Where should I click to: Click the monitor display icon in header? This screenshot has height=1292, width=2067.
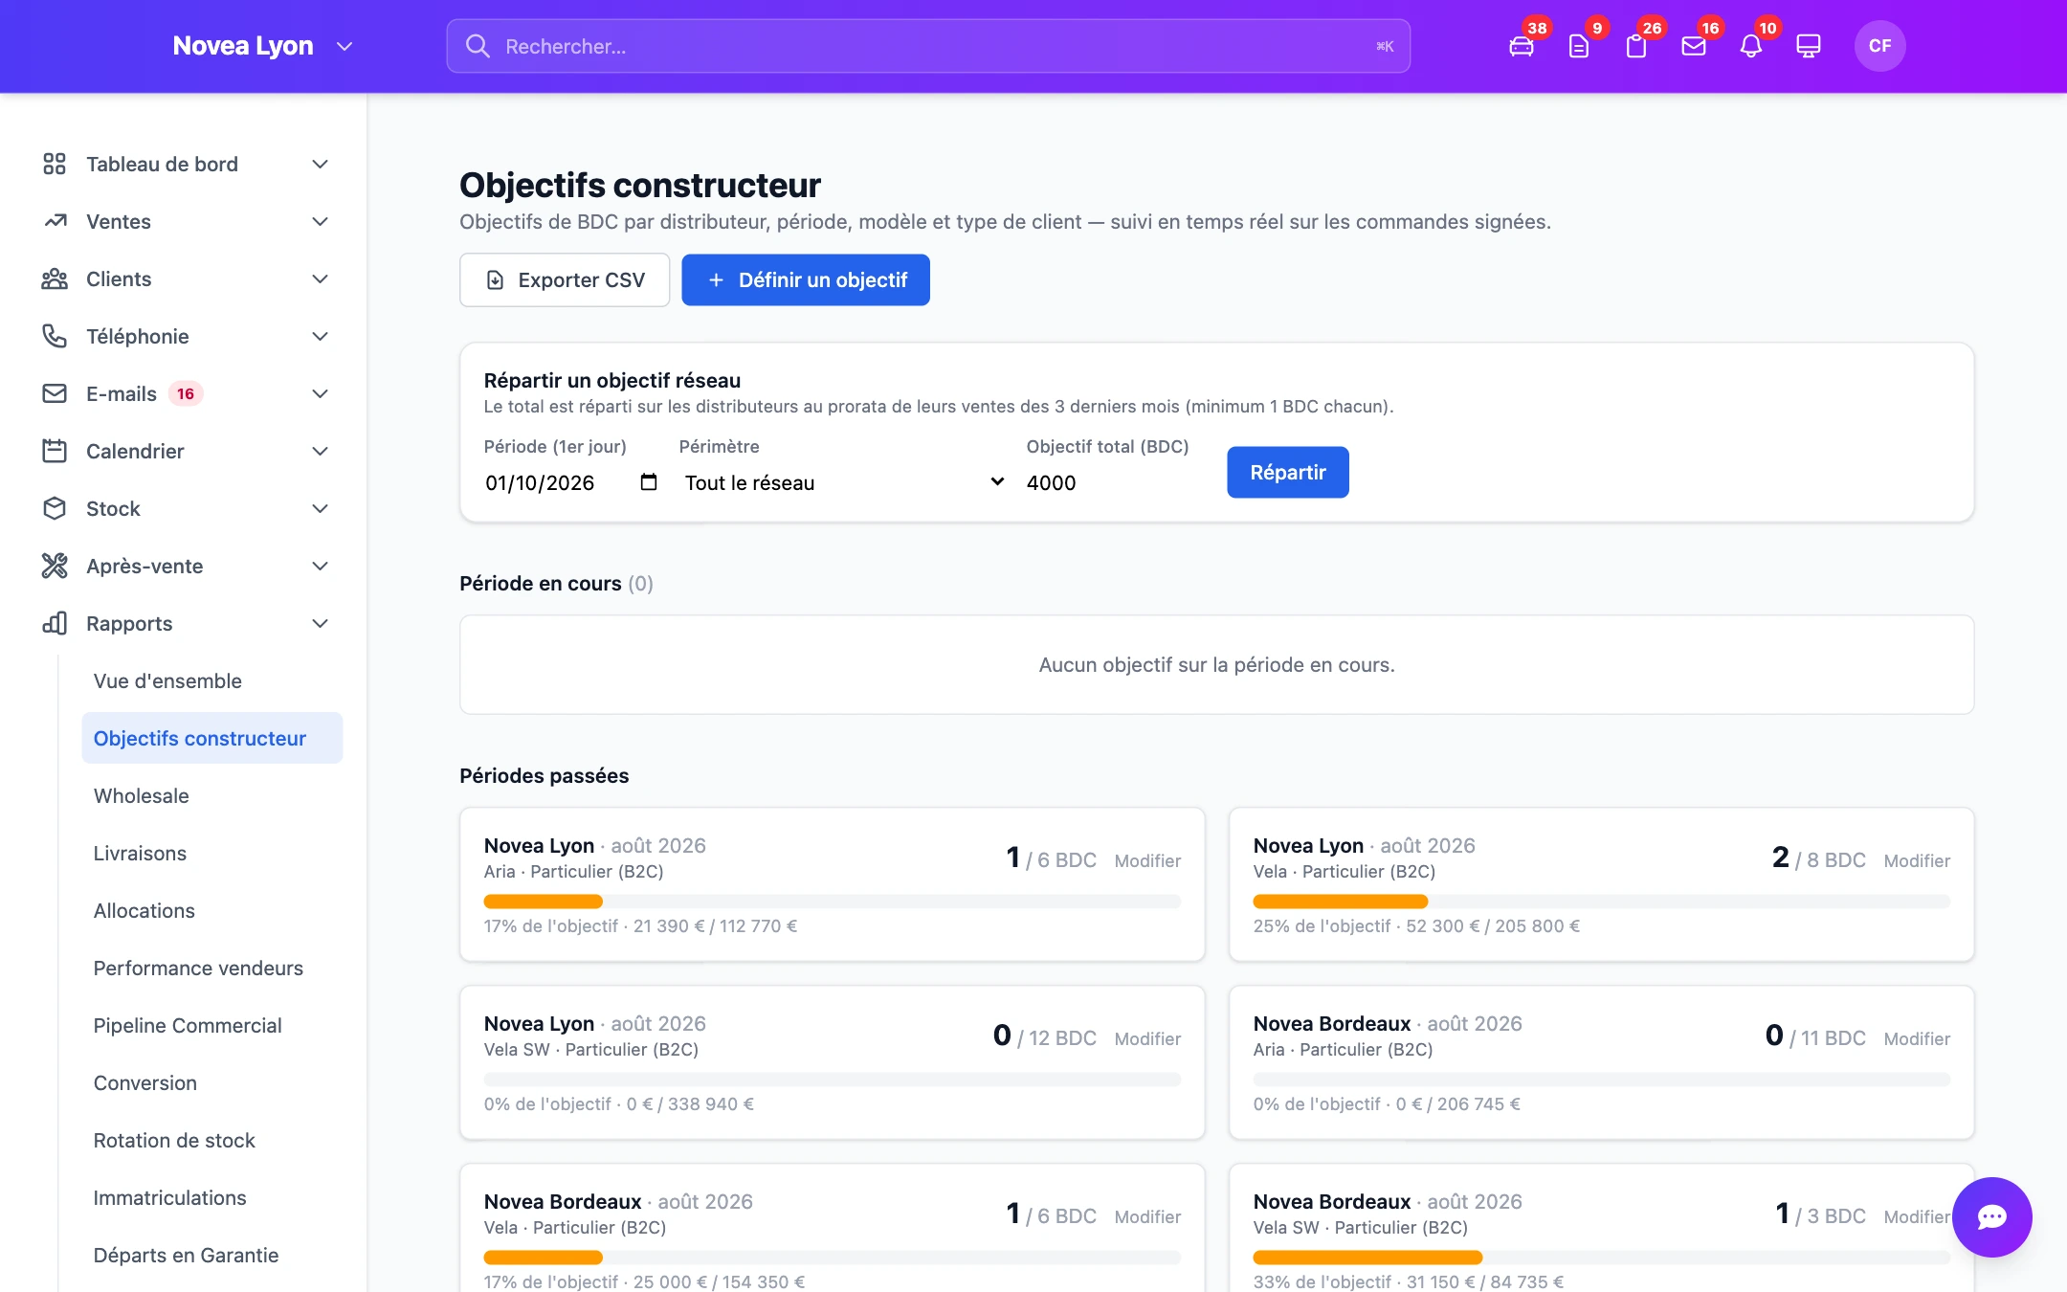[1809, 46]
